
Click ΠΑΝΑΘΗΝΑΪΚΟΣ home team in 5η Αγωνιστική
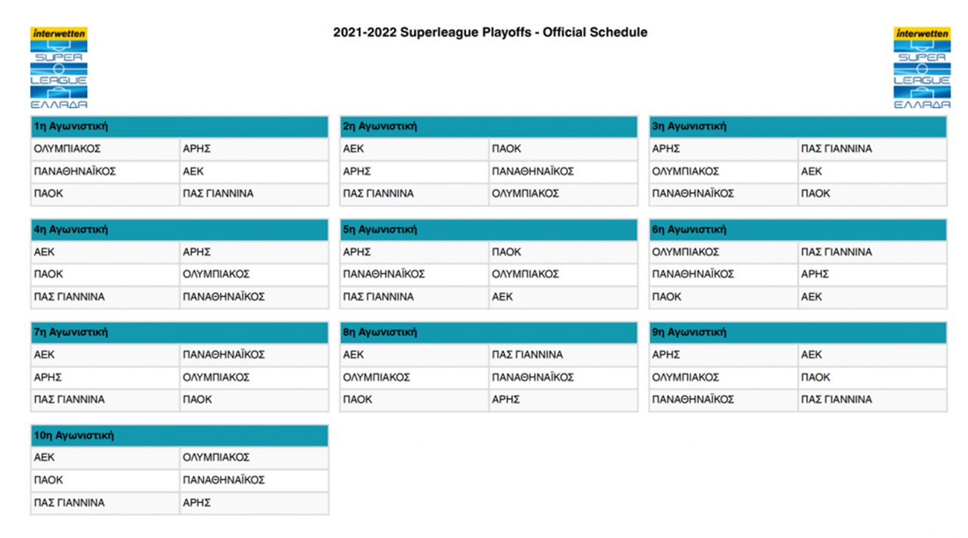click(383, 274)
